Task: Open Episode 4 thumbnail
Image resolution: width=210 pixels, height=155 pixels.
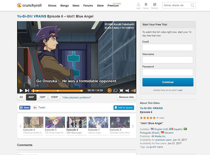Action: [33, 122]
